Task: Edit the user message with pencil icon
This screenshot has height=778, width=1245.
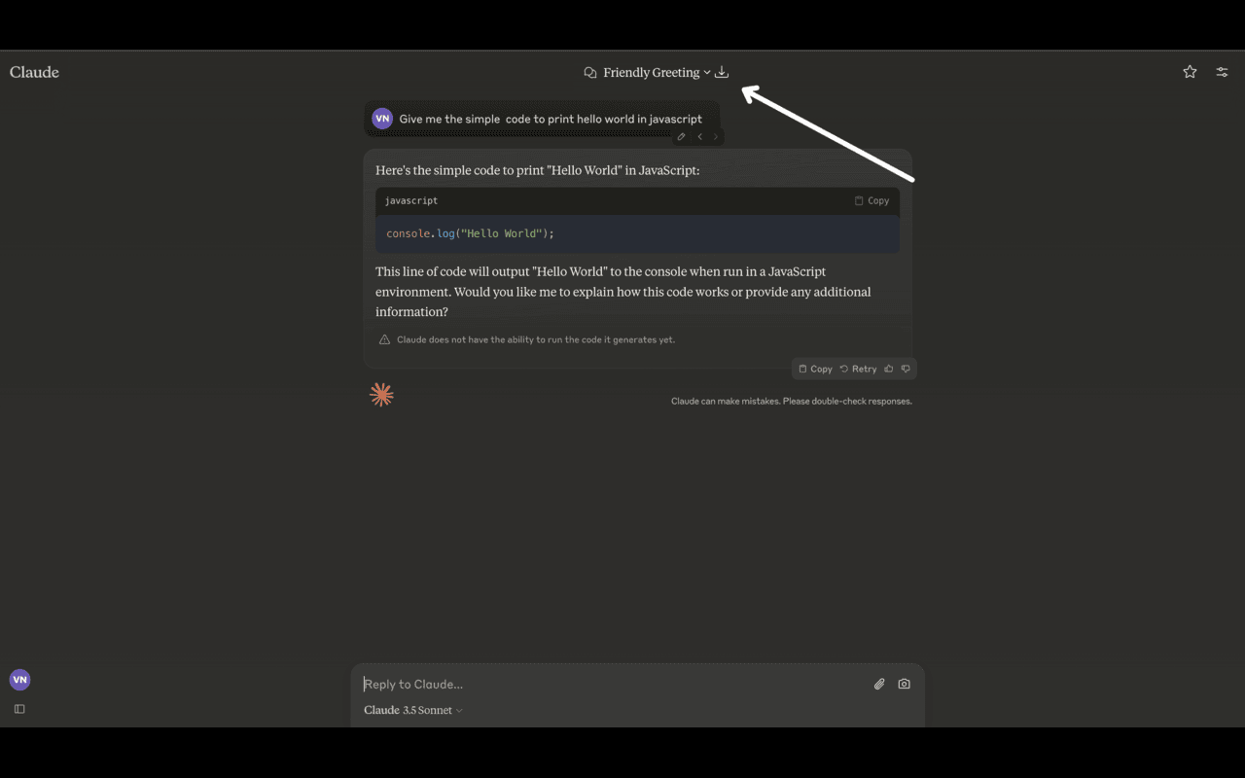Action: click(681, 137)
